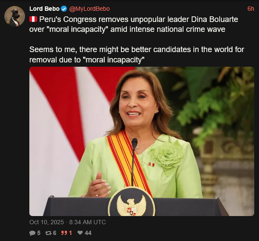This screenshot has width=259, height=241.
Task: Click the like count 44
Action: [88, 233]
